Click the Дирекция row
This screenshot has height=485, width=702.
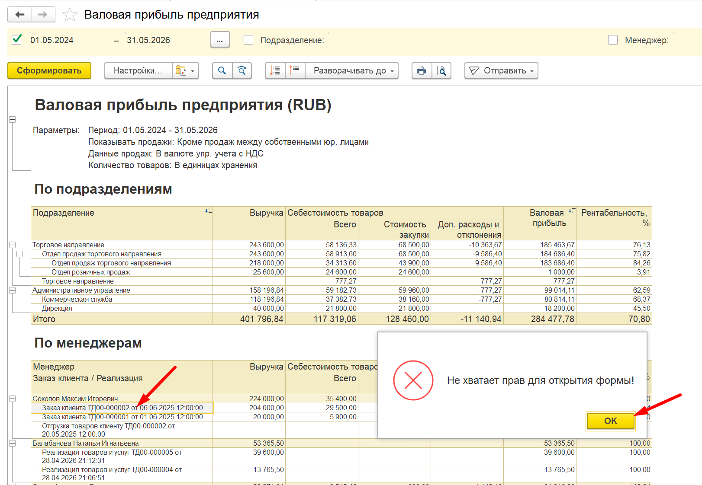point(122,308)
